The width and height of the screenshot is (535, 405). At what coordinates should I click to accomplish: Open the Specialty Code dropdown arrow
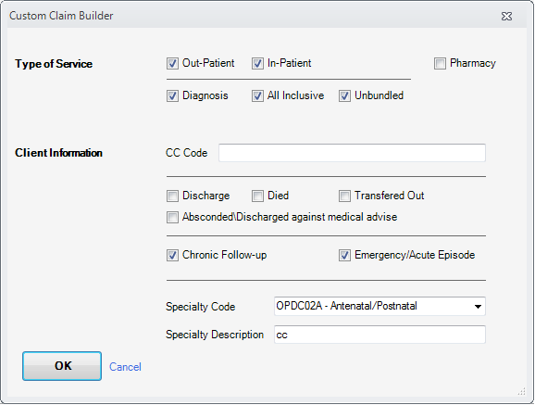pyautogui.click(x=478, y=307)
